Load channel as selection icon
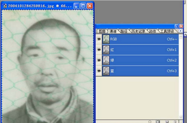Screen dimensions: 187x123 (150, 121)
